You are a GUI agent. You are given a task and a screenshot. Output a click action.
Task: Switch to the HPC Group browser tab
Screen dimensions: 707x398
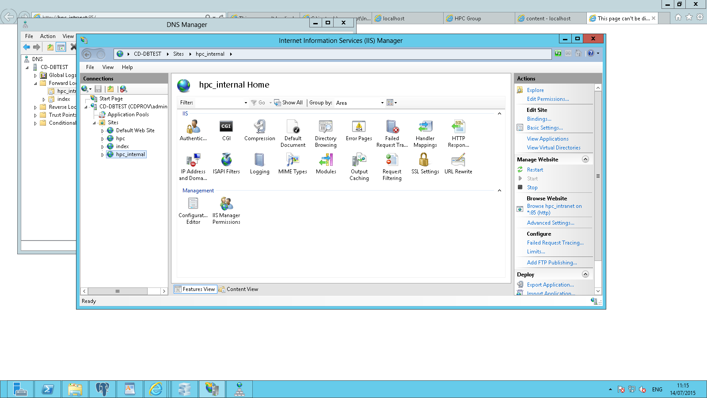coord(479,19)
